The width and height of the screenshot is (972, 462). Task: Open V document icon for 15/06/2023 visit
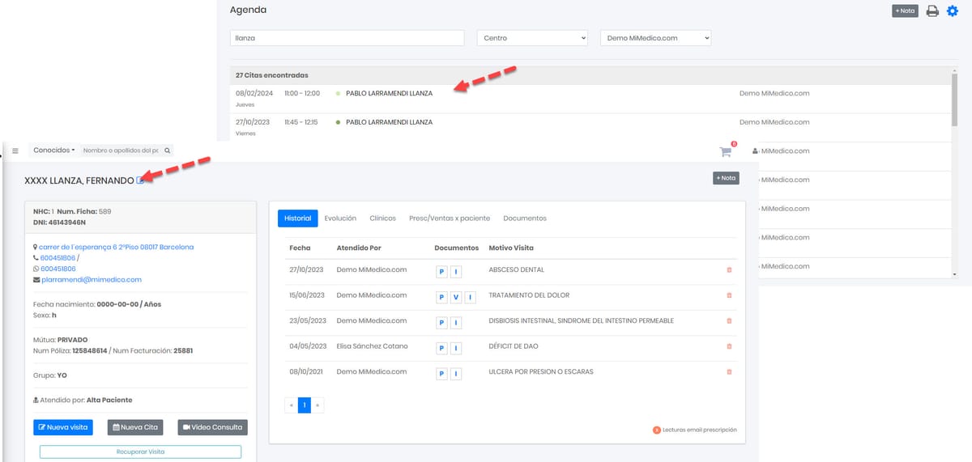pos(456,297)
